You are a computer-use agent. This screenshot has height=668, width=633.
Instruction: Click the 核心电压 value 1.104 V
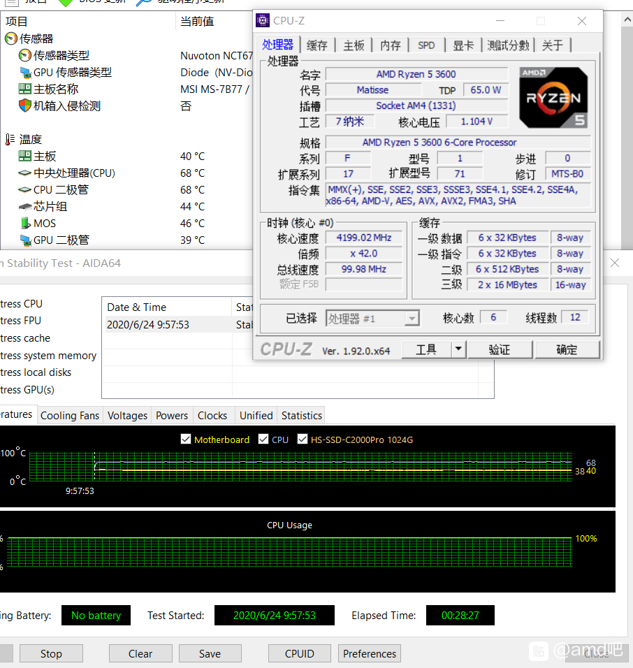tap(476, 122)
